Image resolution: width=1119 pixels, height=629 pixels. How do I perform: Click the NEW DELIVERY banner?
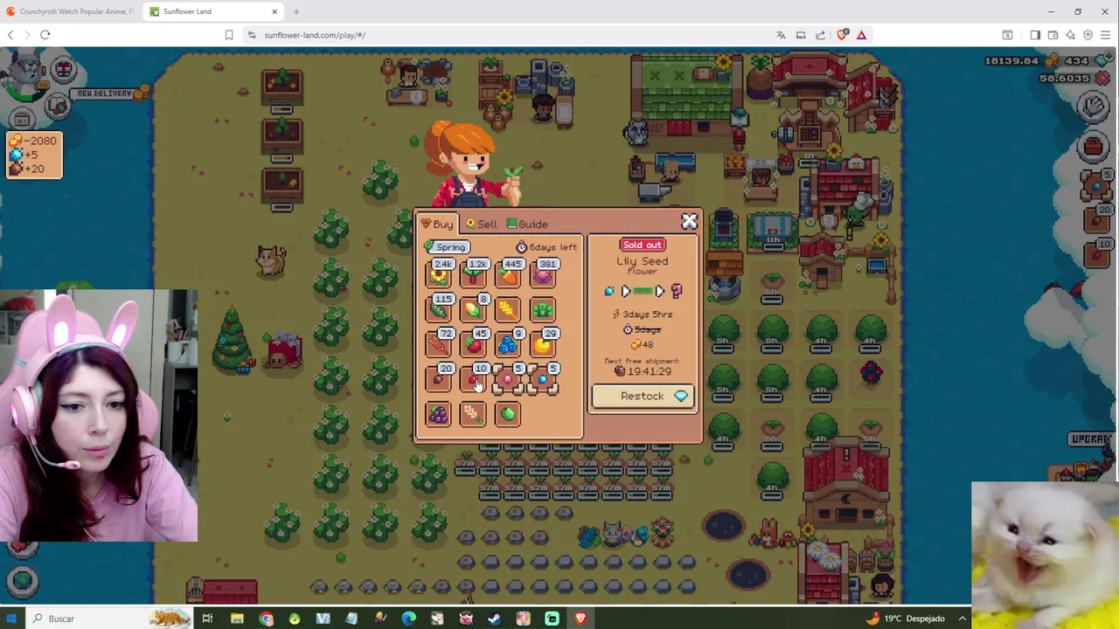104,93
